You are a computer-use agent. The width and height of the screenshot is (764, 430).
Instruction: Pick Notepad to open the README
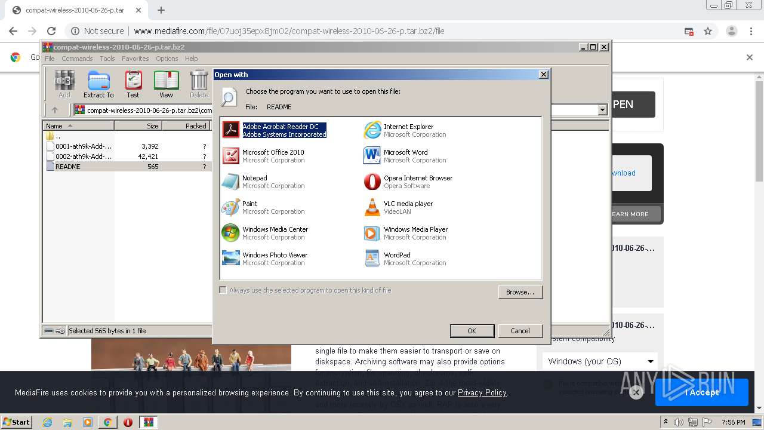[x=263, y=182]
